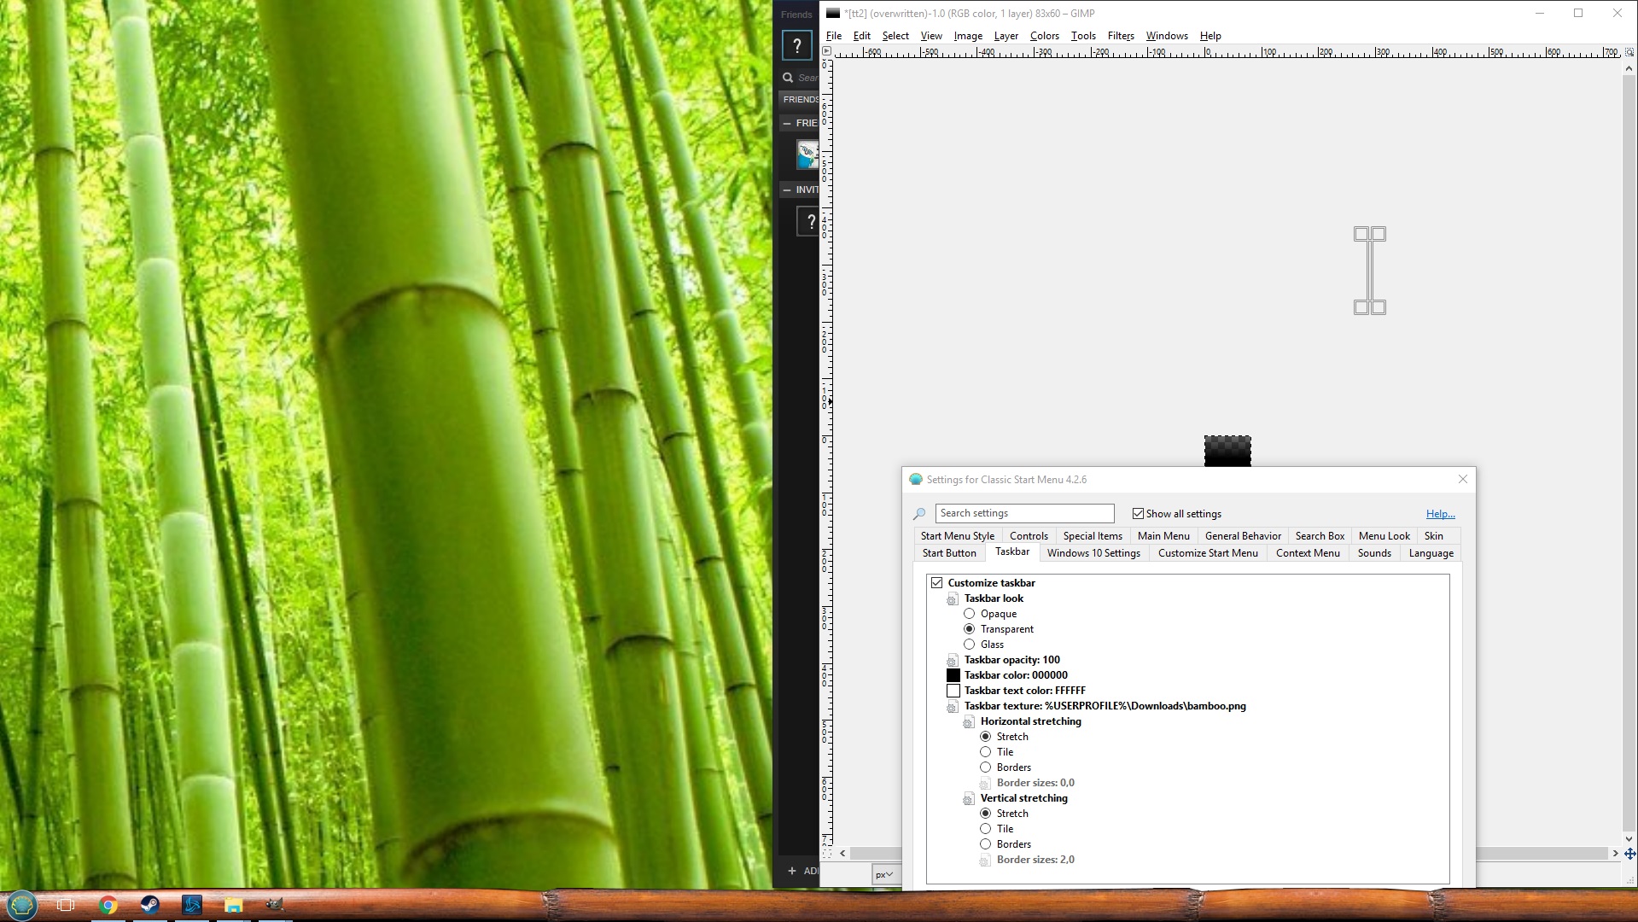1638x922 pixels.
Task: Toggle the Show all settings checkbox
Action: coord(1138,514)
